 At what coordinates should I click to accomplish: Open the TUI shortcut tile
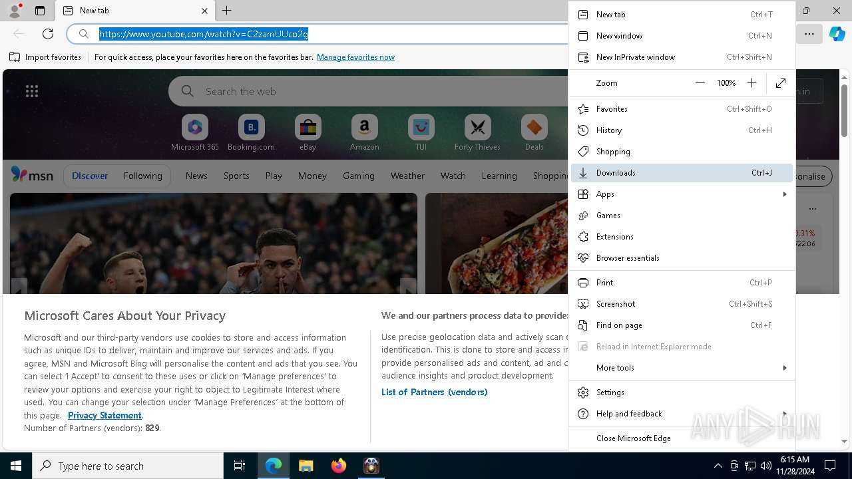click(421, 133)
